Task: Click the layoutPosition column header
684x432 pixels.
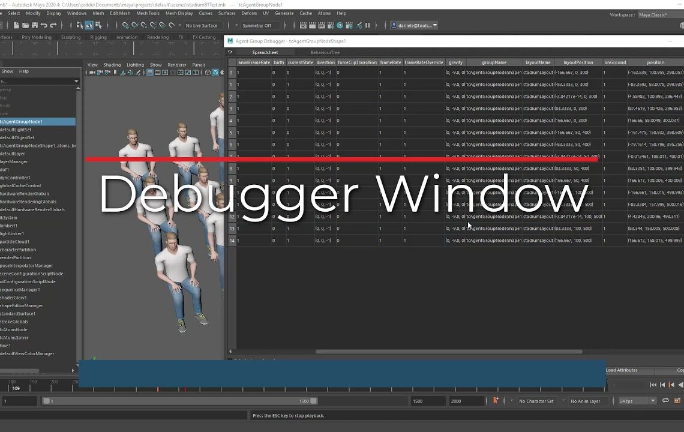Action: click(x=578, y=62)
